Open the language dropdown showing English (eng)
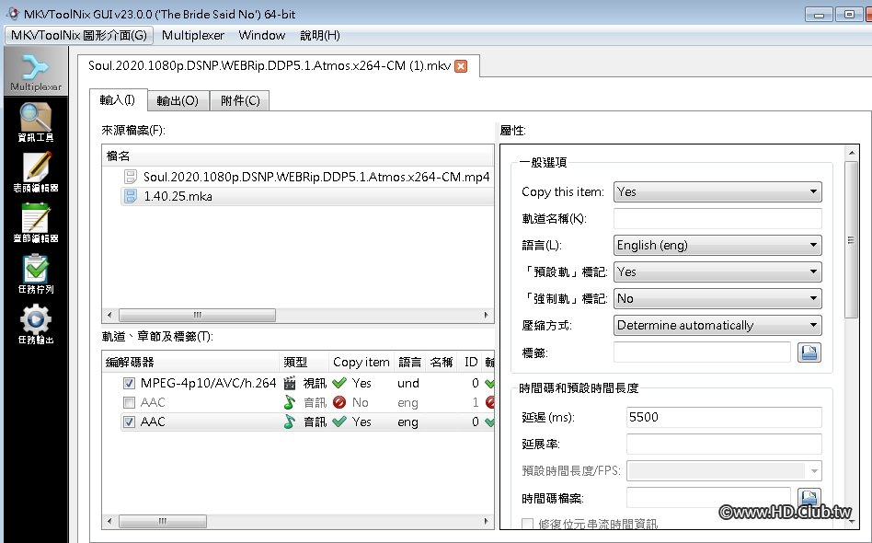 pos(717,246)
